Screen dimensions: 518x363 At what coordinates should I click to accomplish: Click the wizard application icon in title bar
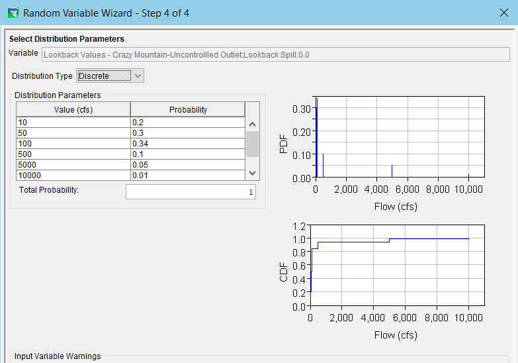(13, 13)
